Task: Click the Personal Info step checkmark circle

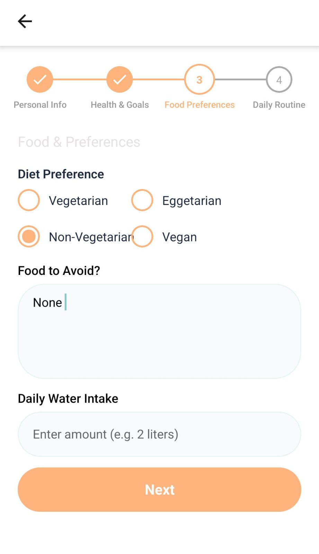Action: click(40, 80)
